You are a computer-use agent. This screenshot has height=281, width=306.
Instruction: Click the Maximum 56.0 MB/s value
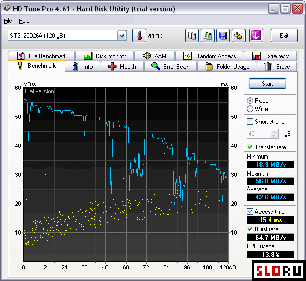(x=270, y=181)
